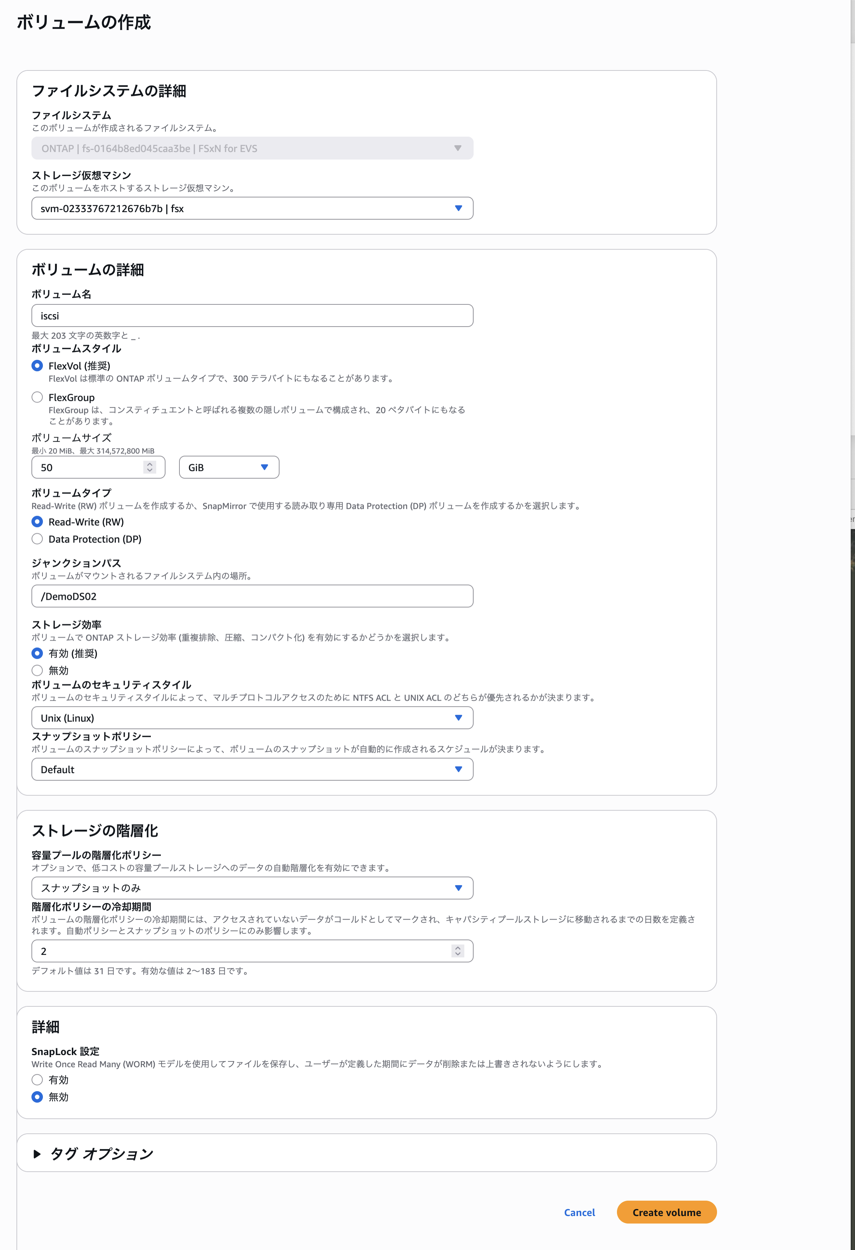855x1250 pixels.
Task: Select Data Protection (DP) volume type
Action: coord(37,539)
